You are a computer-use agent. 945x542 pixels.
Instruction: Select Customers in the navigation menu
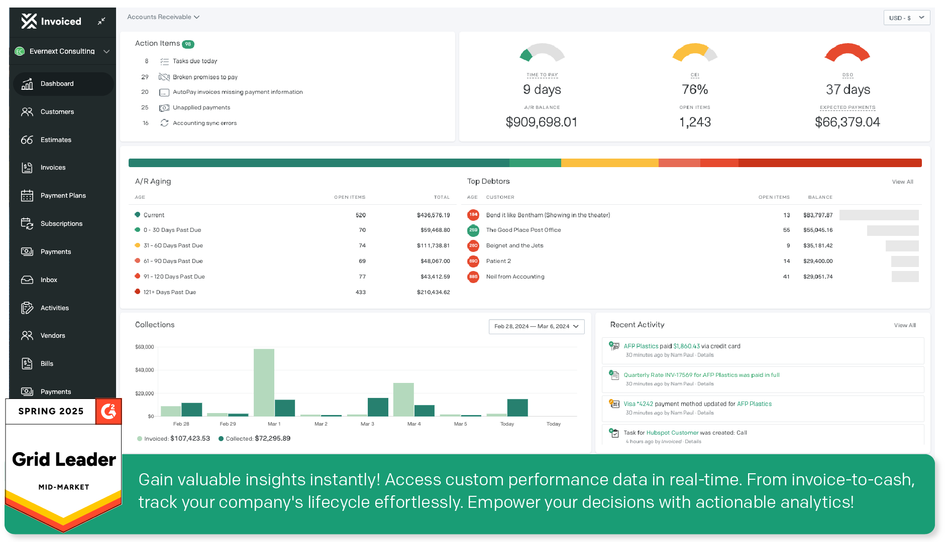(x=57, y=111)
